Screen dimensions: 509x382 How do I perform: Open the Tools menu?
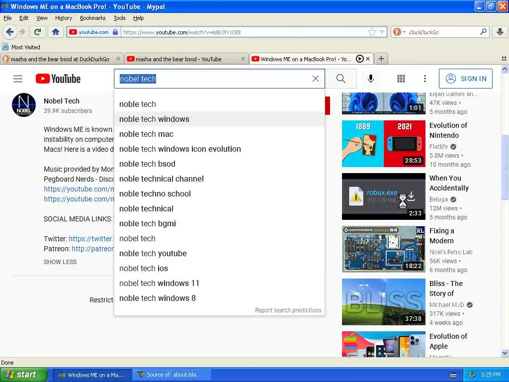tap(119, 18)
